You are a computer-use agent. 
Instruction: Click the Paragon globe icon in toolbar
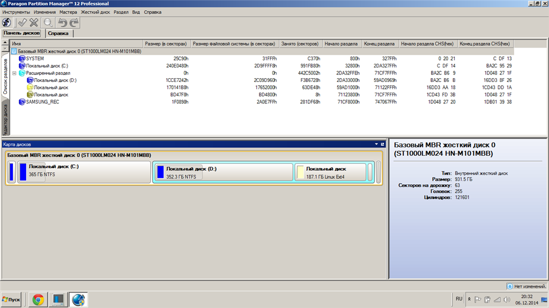click(x=6, y=22)
